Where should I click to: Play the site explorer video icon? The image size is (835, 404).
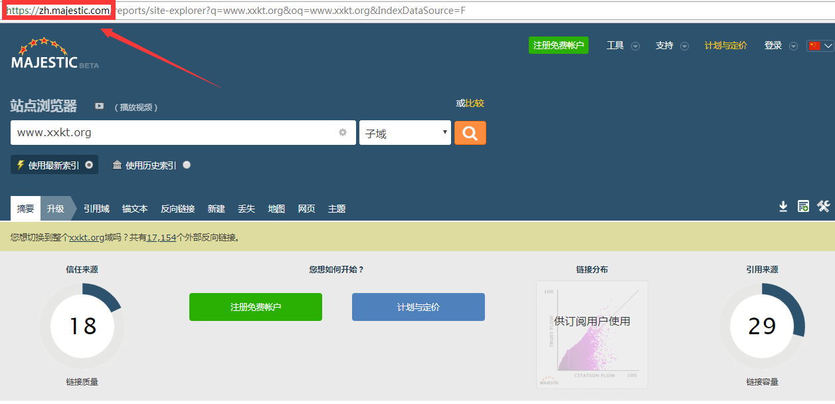click(99, 106)
